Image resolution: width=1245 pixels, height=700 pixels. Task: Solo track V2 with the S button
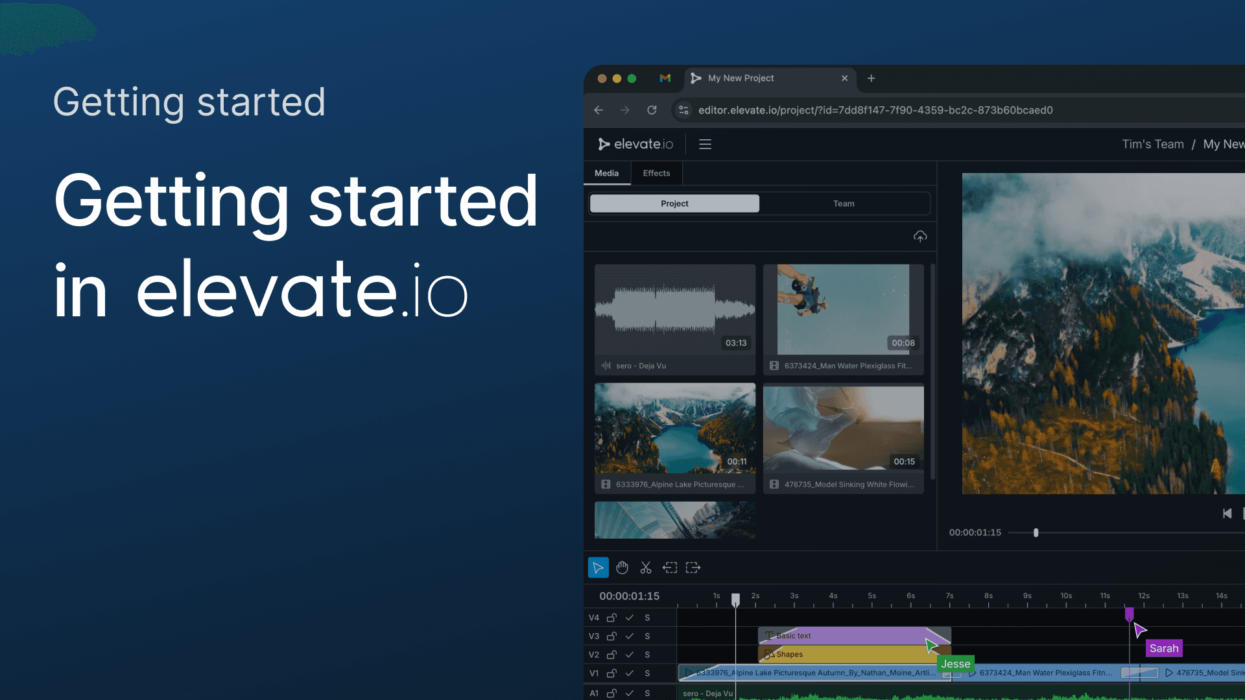coord(647,655)
